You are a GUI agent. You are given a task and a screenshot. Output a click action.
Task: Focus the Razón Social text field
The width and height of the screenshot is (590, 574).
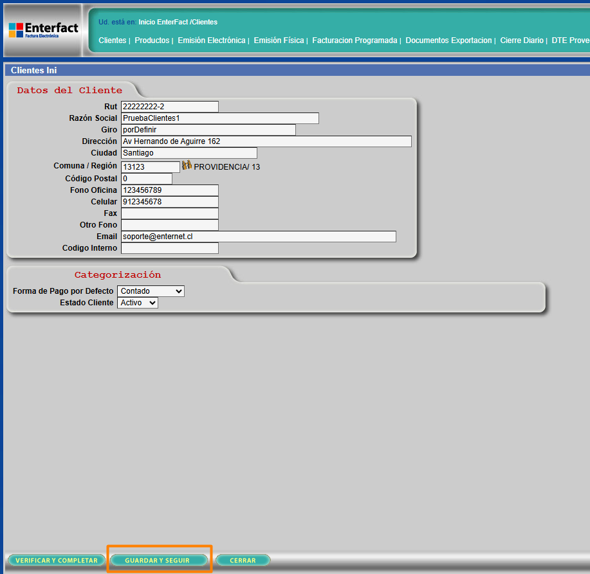(219, 118)
